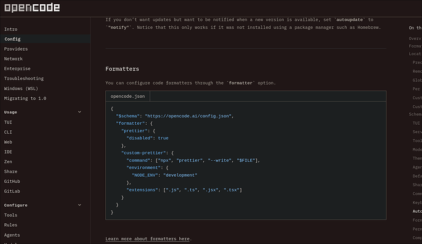Open the Providers page
The height and width of the screenshot is (244, 422).
[16, 49]
